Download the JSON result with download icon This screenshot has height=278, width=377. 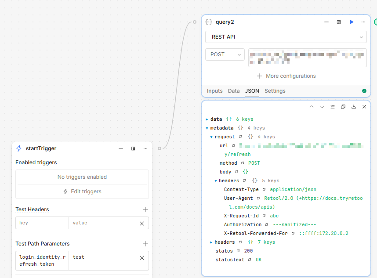[x=353, y=107]
